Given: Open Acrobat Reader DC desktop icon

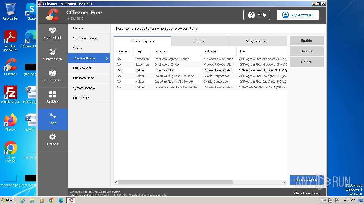Looking at the screenshot, I should [x=10, y=41].
